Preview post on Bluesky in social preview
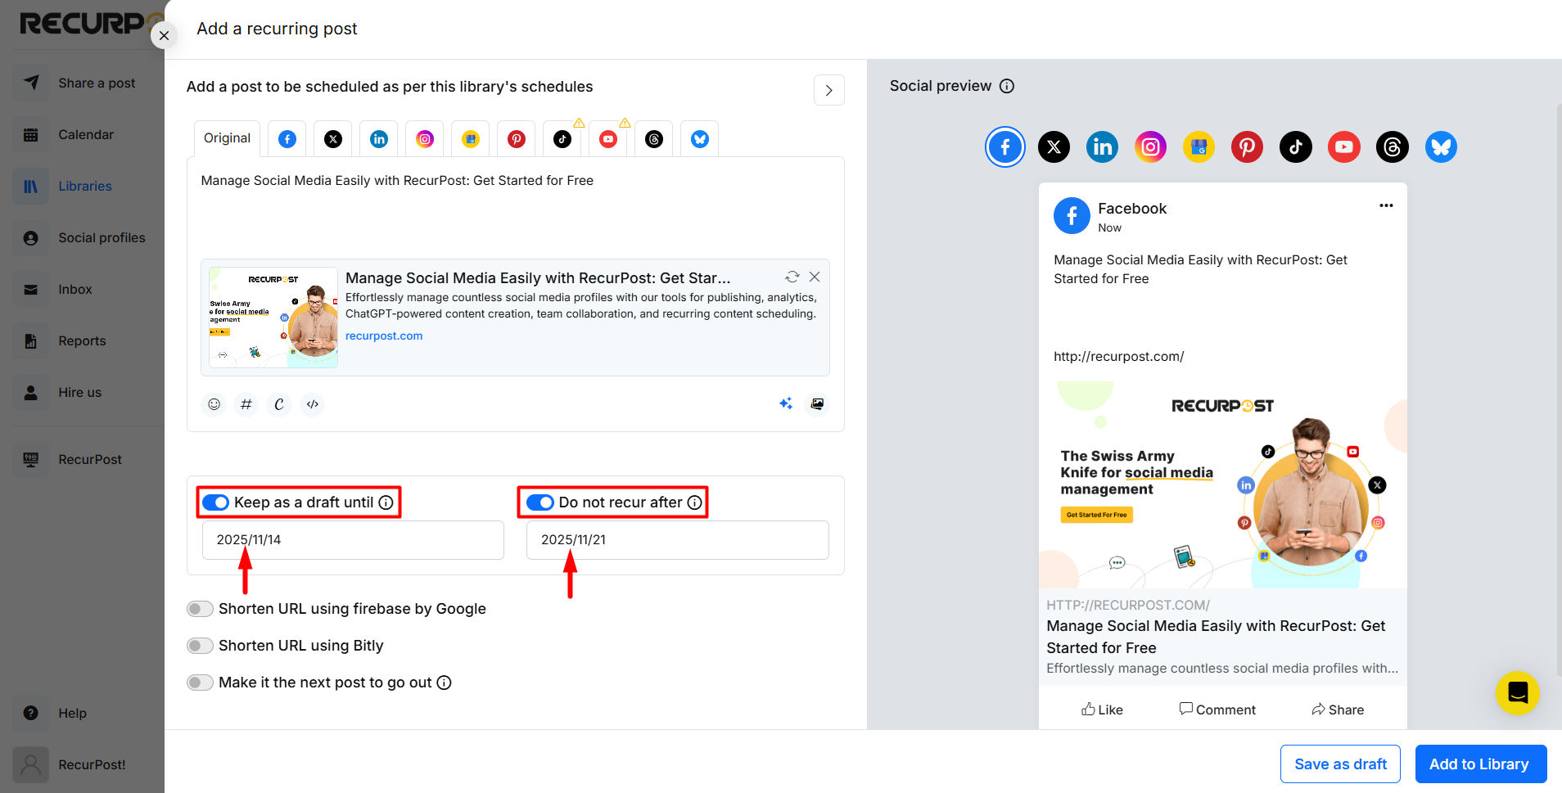The width and height of the screenshot is (1562, 793). coord(1442,147)
